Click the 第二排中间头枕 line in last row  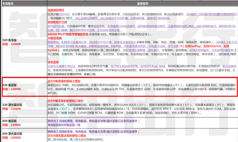coord(76,140)
